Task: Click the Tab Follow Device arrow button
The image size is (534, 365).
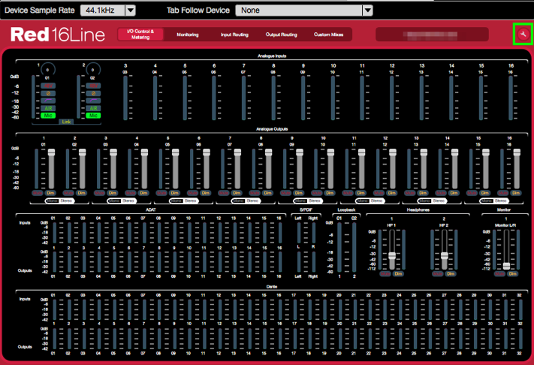Action: click(367, 11)
